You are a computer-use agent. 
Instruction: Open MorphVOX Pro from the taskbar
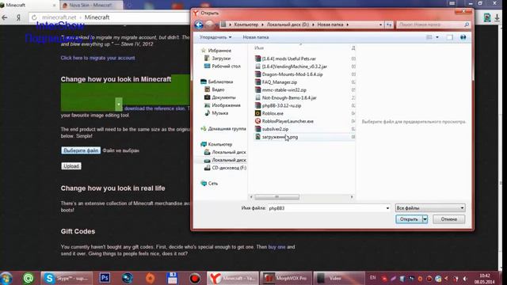[x=285, y=278]
